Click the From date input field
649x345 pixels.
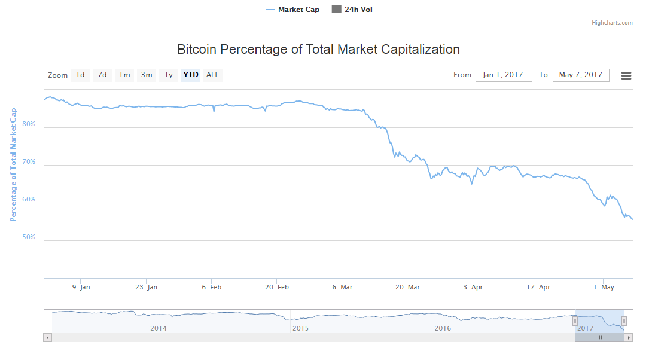click(x=503, y=75)
